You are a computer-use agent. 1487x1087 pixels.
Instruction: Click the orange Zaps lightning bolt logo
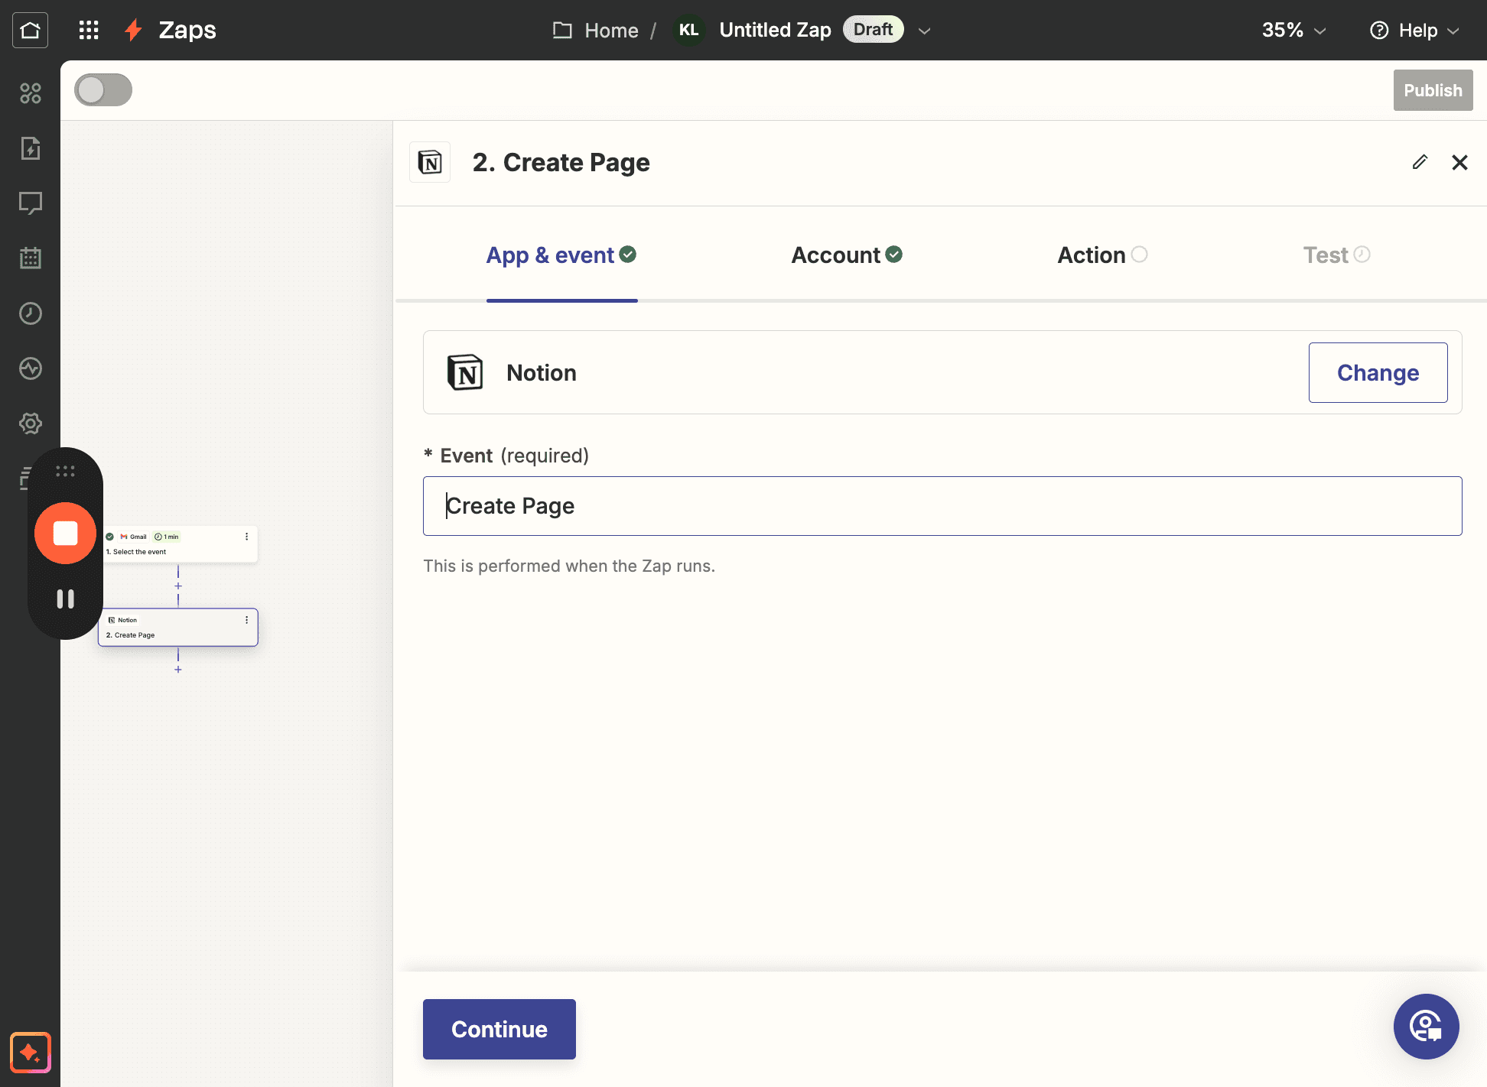[134, 30]
